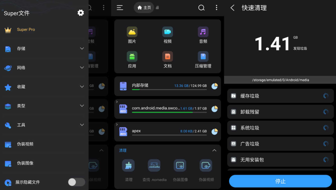Open the 音频 category on home screen
The width and height of the screenshot is (336, 190).
(x=203, y=35)
